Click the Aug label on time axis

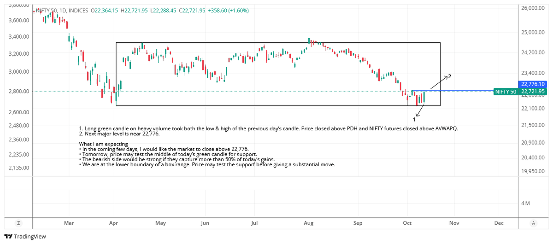(309, 223)
